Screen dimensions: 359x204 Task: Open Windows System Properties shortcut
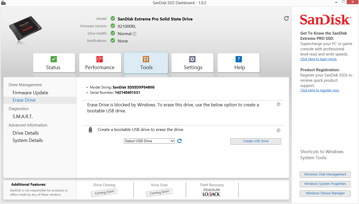click(325, 184)
